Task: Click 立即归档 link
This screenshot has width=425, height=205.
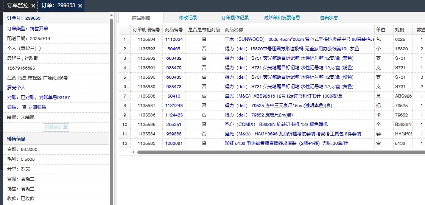Action: point(38,107)
